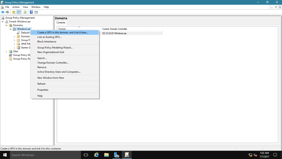Image resolution: width=282 pixels, height=159 pixels.
Task: Switch to the Contents tab
Action: click(61, 22)
